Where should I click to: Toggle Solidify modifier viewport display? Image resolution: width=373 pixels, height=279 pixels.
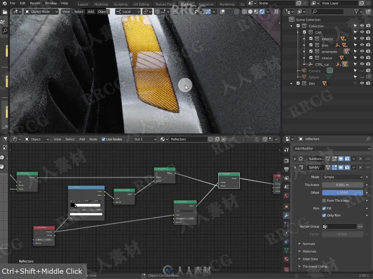[x=341, y=167]
